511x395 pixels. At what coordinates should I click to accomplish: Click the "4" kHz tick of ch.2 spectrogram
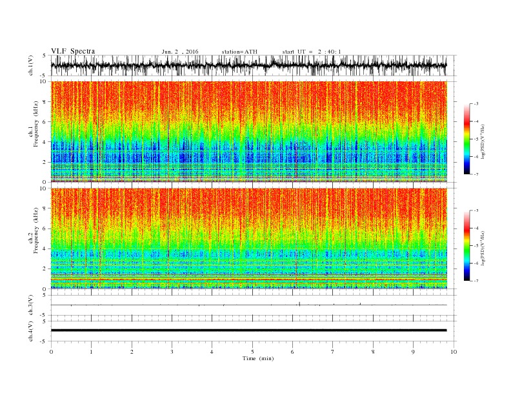(x=45, y=248)
